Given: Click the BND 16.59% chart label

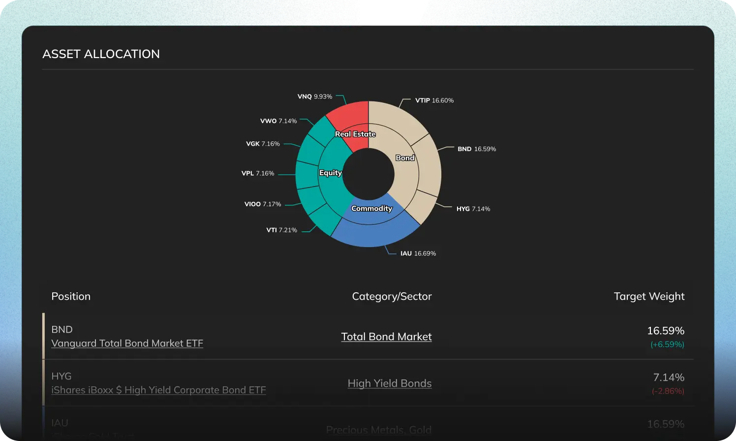Looking at the screenshot, I should point(477,149).
